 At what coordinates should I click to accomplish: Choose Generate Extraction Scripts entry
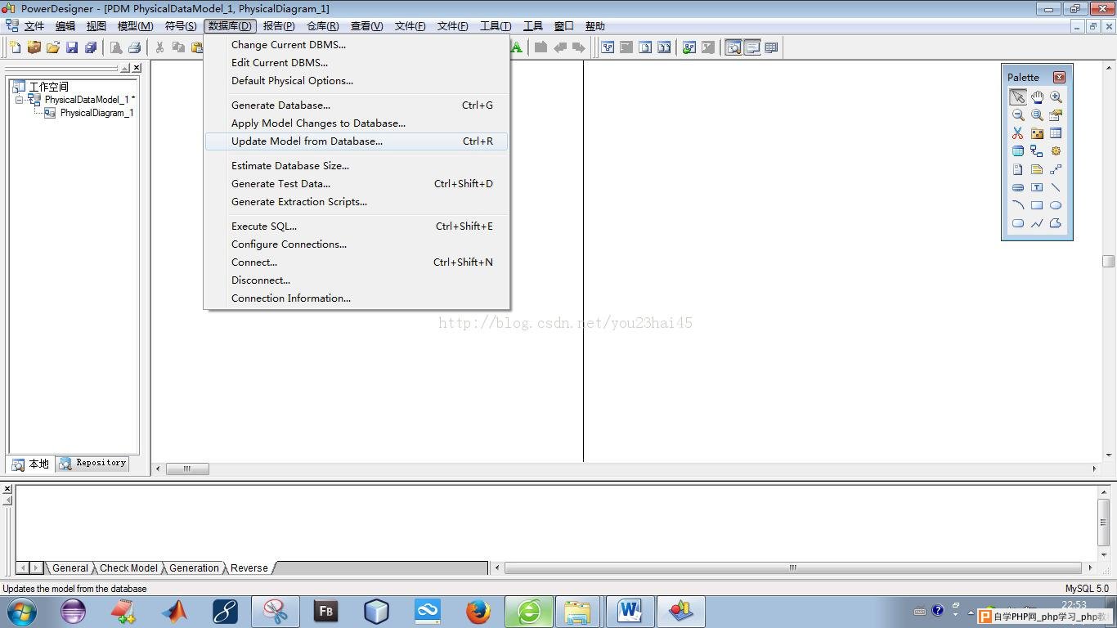click(356, 202)
